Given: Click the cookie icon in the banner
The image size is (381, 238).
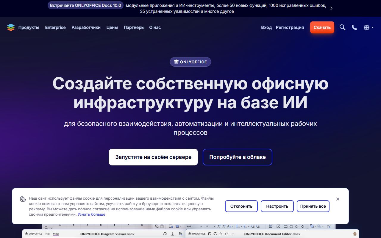Looking at the screenshot, I should pyautogui.click(x=23, y=199).
